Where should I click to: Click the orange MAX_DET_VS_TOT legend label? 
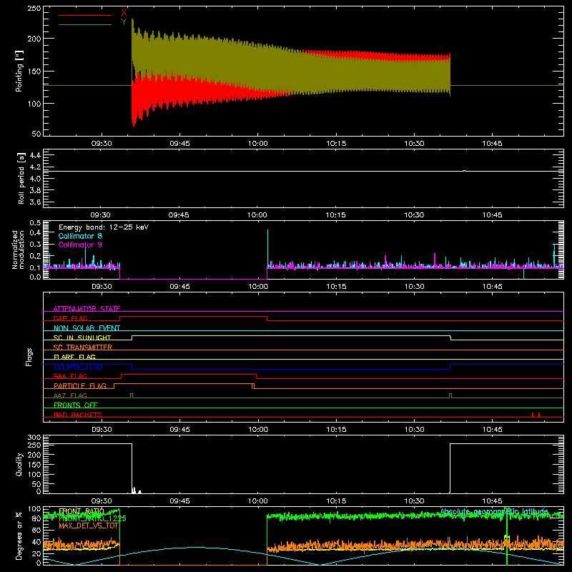point(88,526)
